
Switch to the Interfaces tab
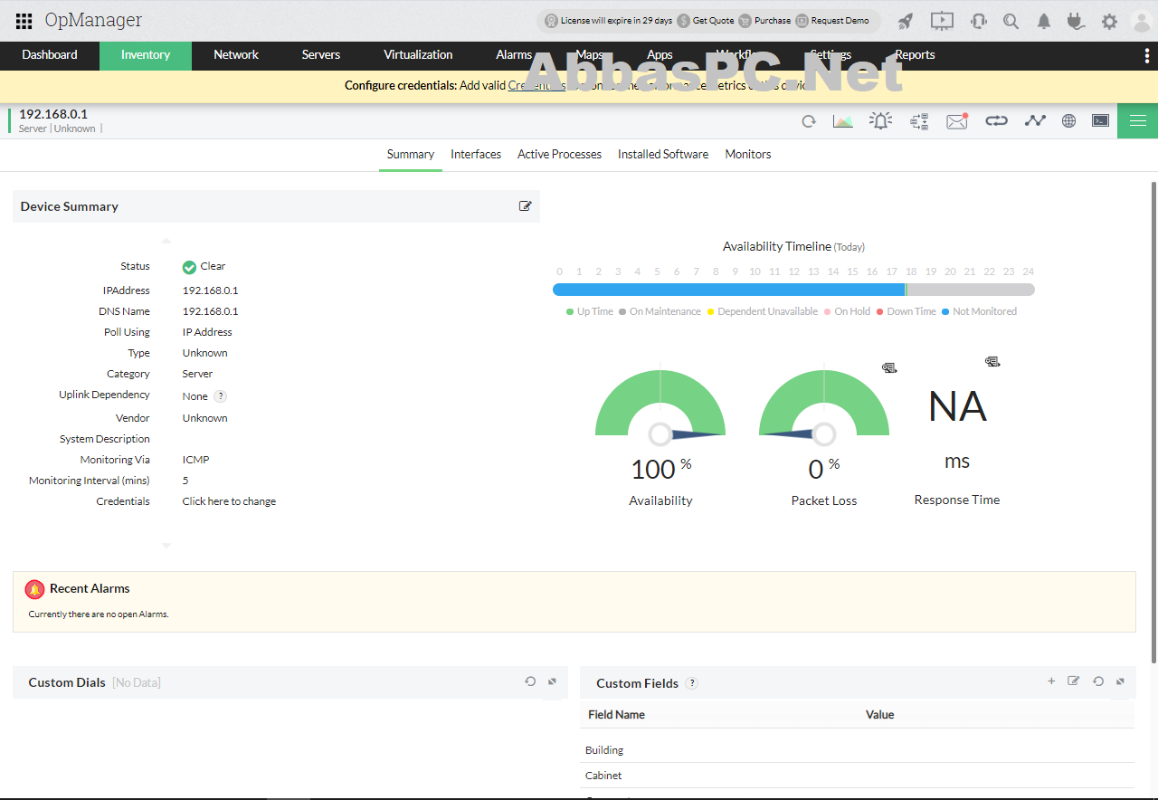pyautogui.click(x=476, y=155)
